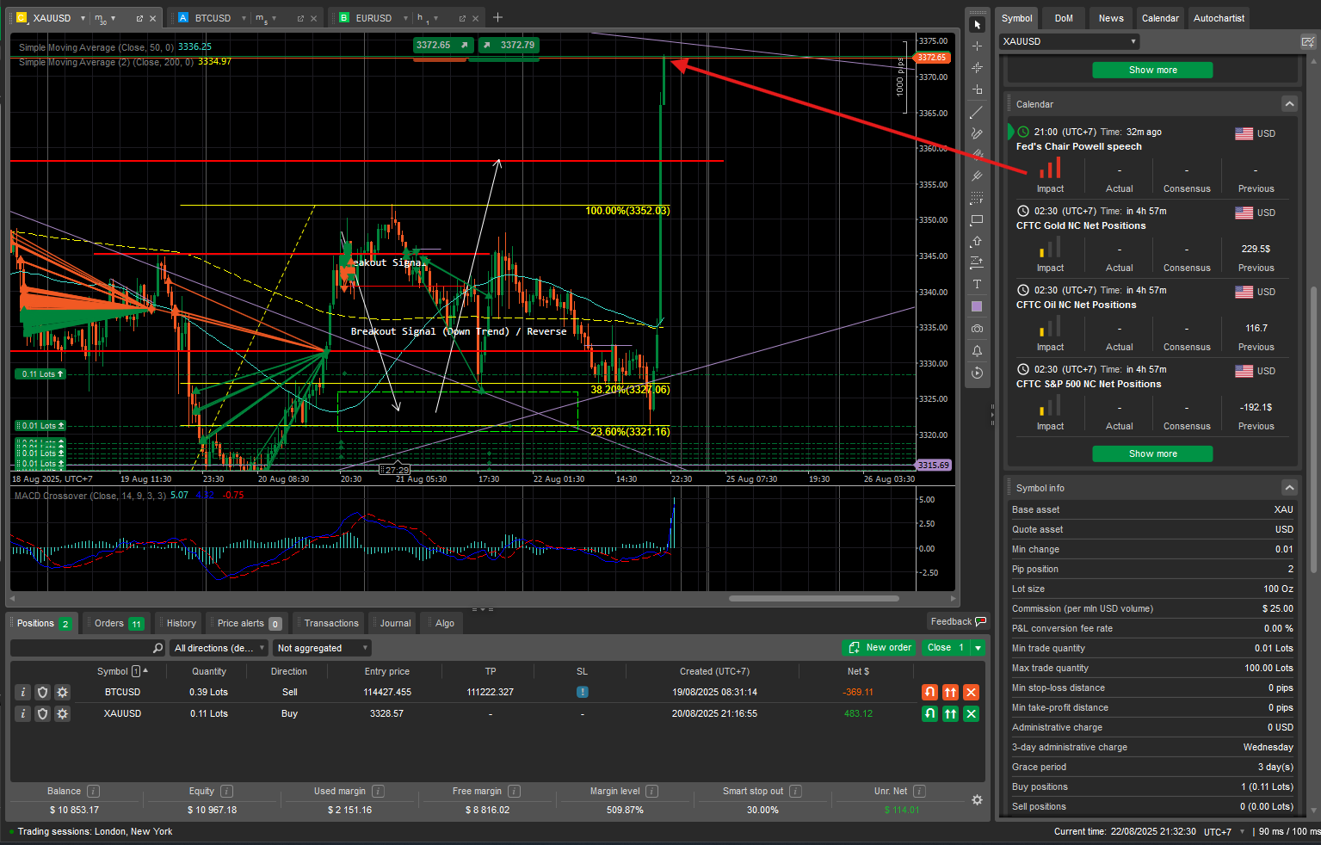Open the m30 timeframe dropdown

pyautogui.click(x=114, y=18)
